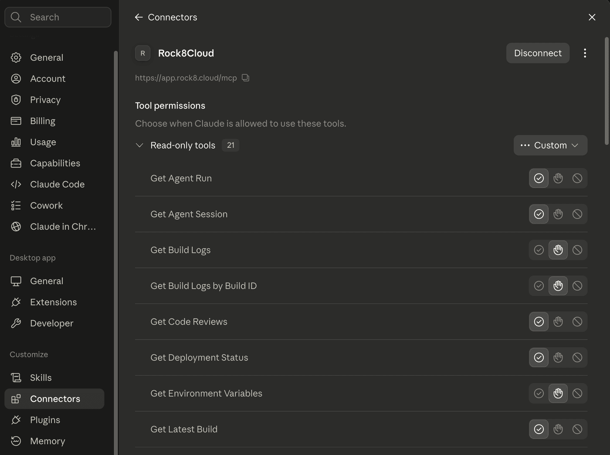Open Usage settings
Screen dimensions: 610x455
(x=54, y=142)
